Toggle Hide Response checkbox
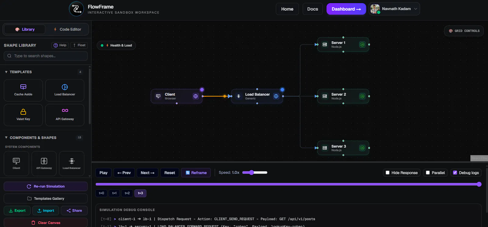 click(387, 173)
